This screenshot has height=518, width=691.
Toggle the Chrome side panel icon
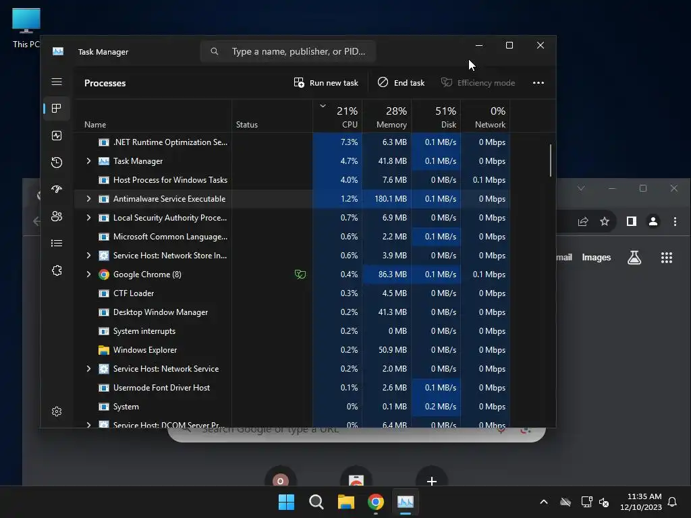click(632, 221)
